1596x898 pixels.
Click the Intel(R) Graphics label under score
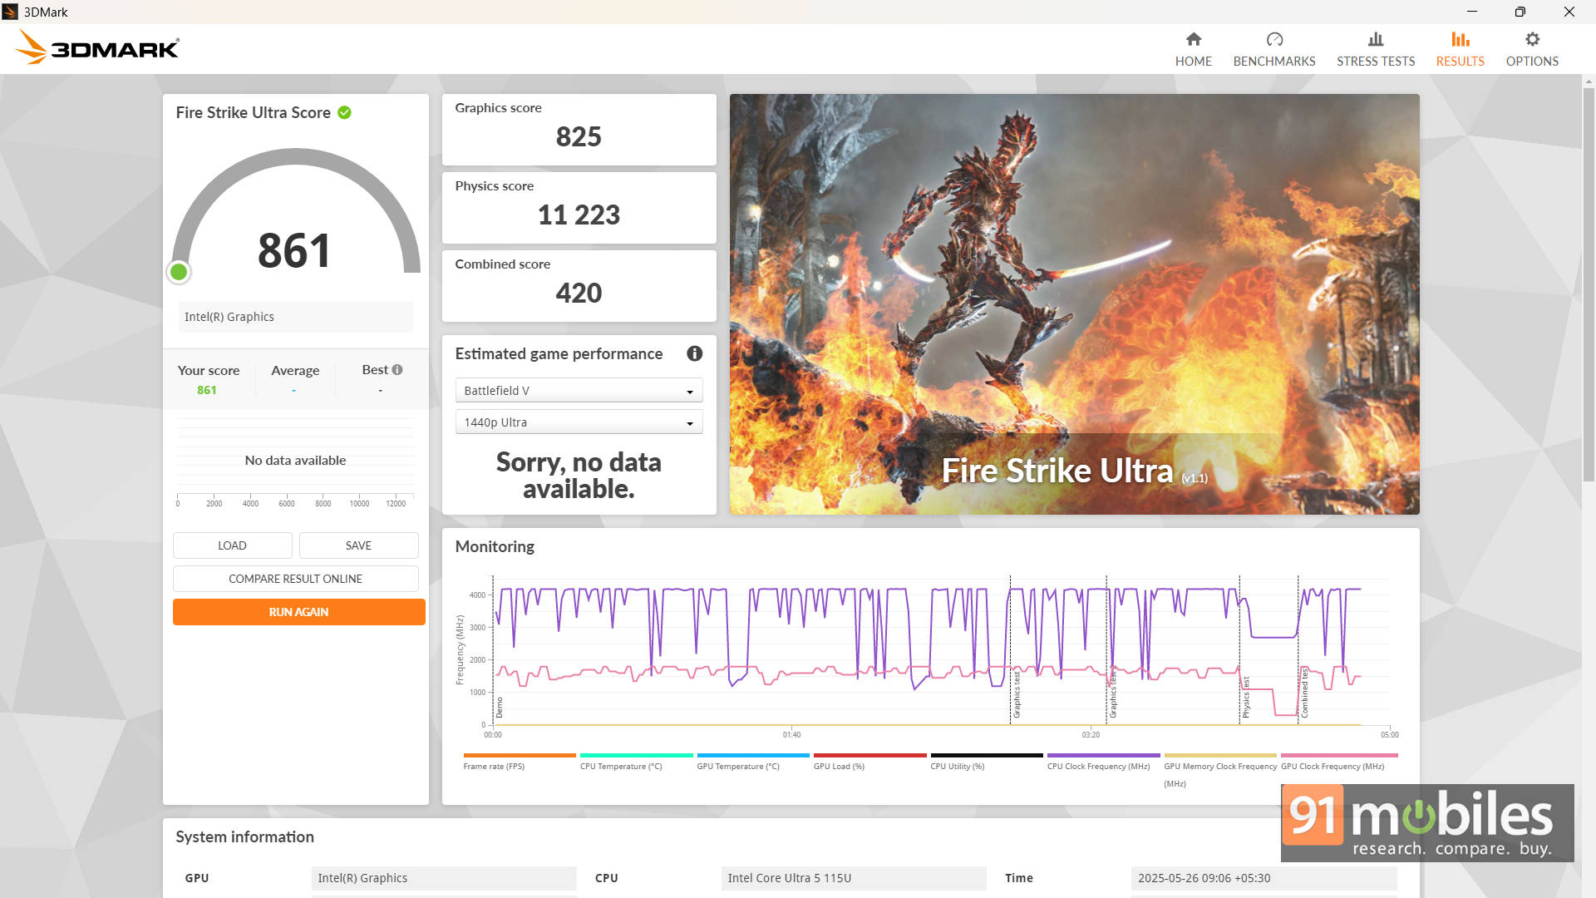click(295, 317)
